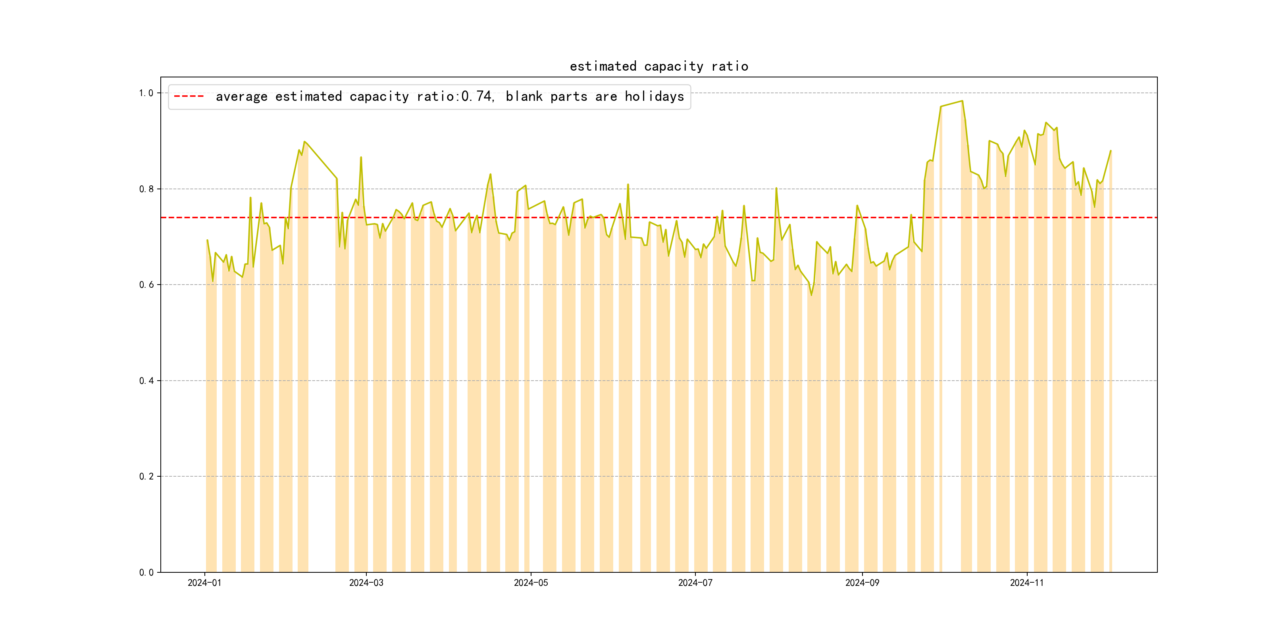
Task: Click the 0.2 y-axis tick label
Action: coord(146,476)
